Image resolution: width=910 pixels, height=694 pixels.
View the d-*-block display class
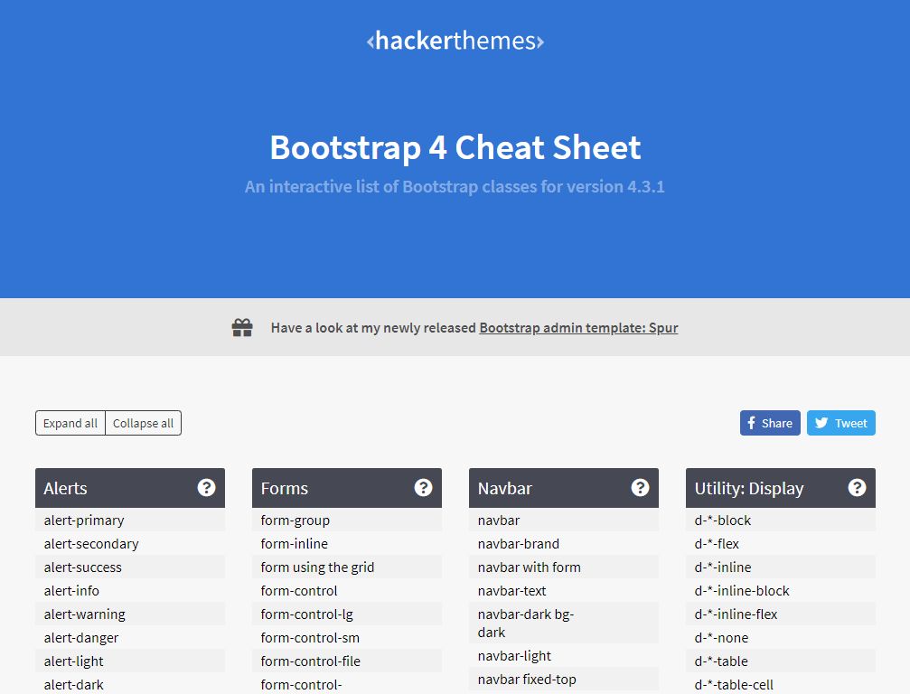click(x=781, y=520)
